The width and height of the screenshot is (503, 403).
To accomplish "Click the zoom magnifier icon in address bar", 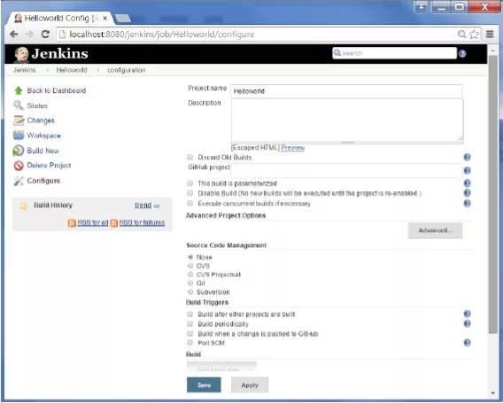I will tap(461, 34).
